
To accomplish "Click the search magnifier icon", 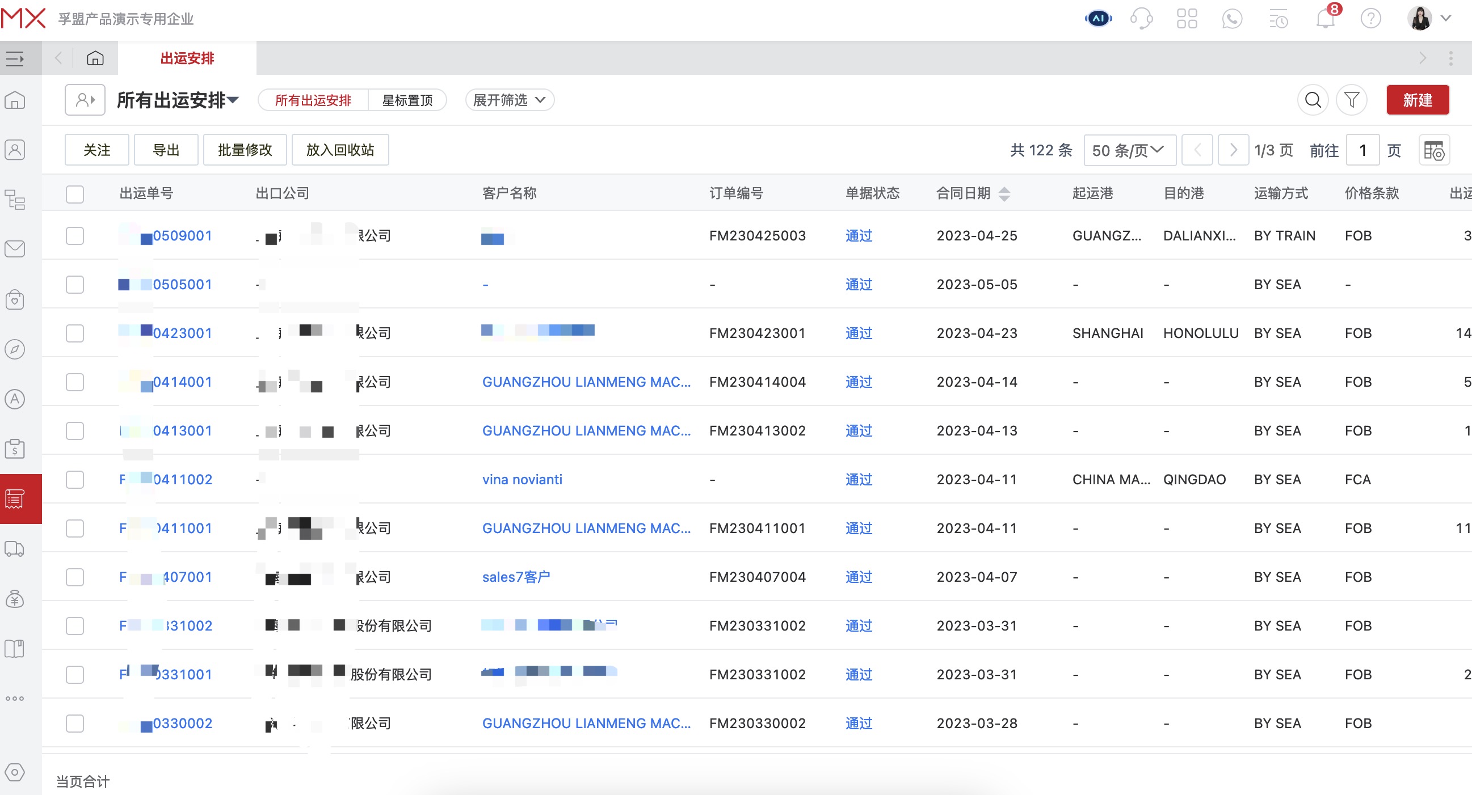I will tap(1313, 100).
